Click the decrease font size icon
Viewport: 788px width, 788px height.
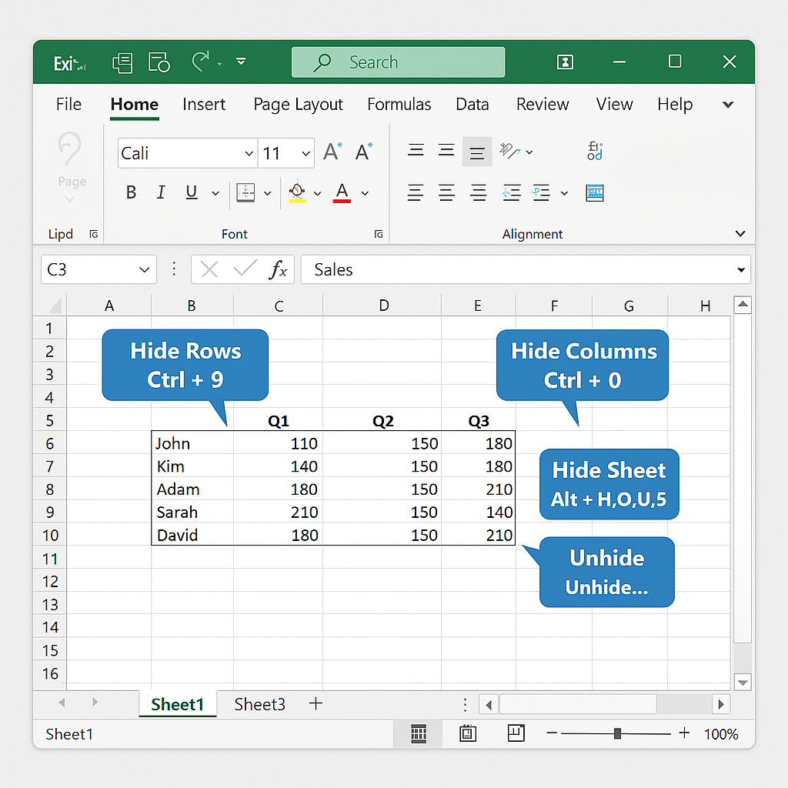[x=364, y=152]
